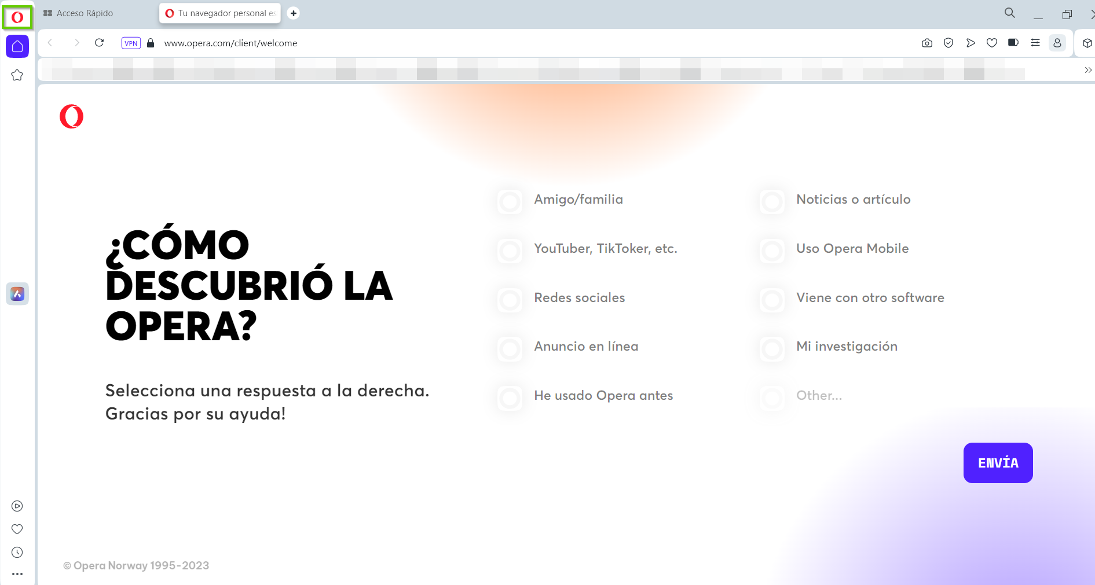Submit survey with ENVÍA button
Viewport: 1095px width, 585px height.
coord(998,463)
